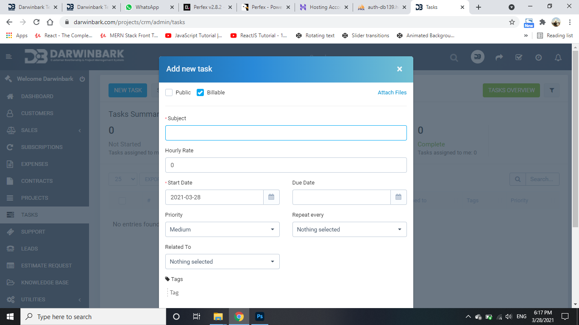Click the Start Date calendar icon
Image resolution: width=579 pixels, height=325 pixels.
coord(271,197)
